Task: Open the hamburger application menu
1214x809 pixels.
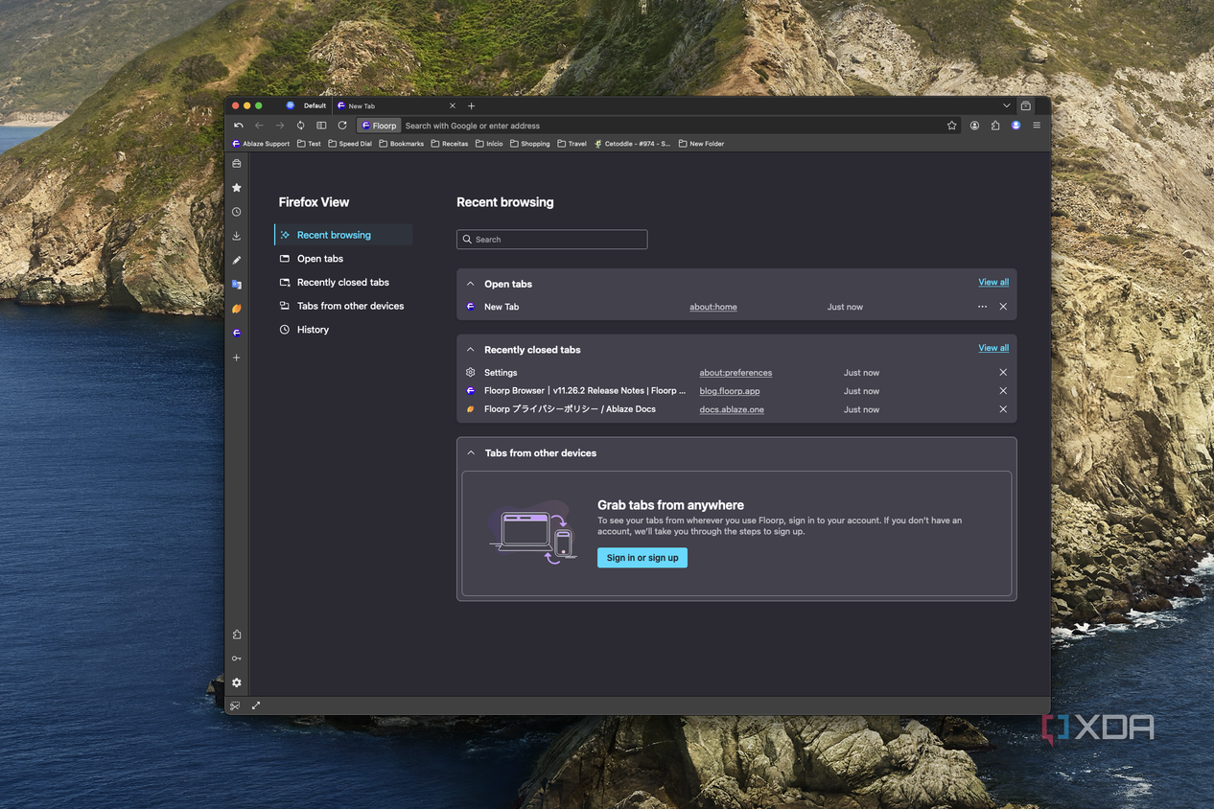Action: pos(1037,126)
